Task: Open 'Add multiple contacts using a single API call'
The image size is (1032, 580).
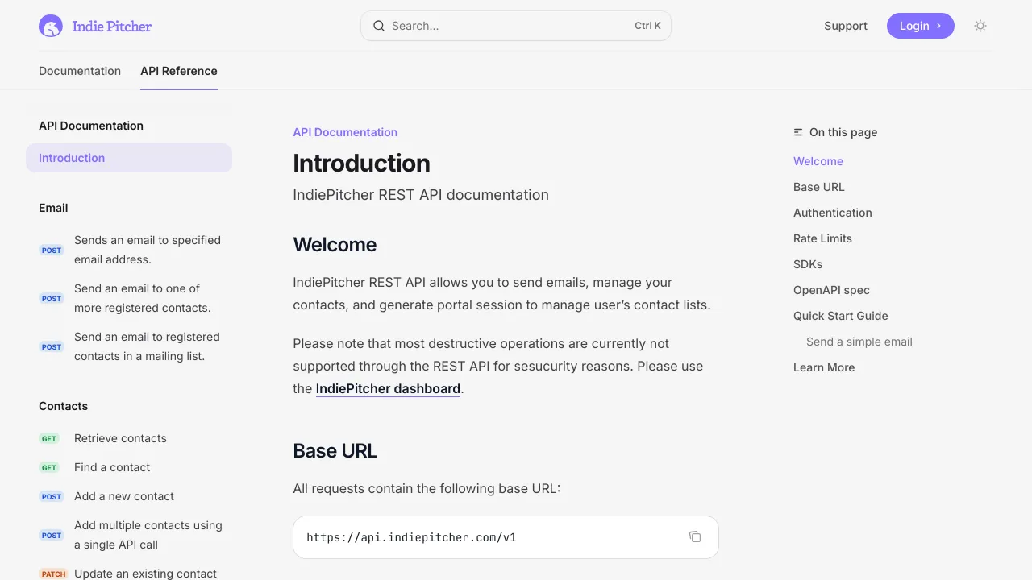Action: (x=148, y=535)
